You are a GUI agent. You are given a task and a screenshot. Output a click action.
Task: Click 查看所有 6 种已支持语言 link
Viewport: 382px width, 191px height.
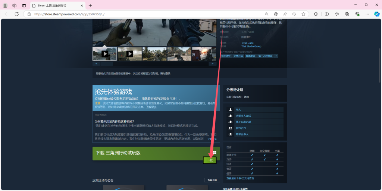(240, 178)
